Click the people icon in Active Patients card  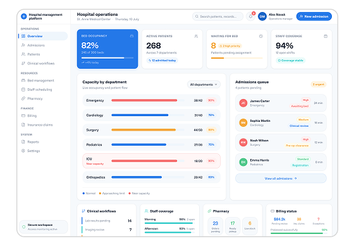[x=196, y=36]
